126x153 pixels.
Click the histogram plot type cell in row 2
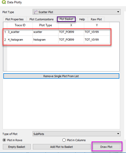coord(46,40)
